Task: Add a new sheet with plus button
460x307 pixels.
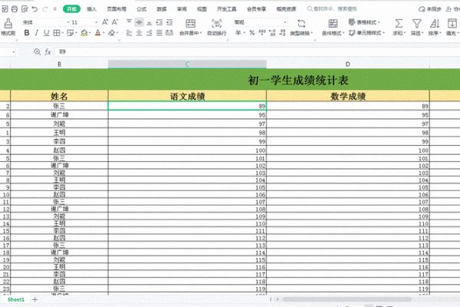Action: (35, 299)
